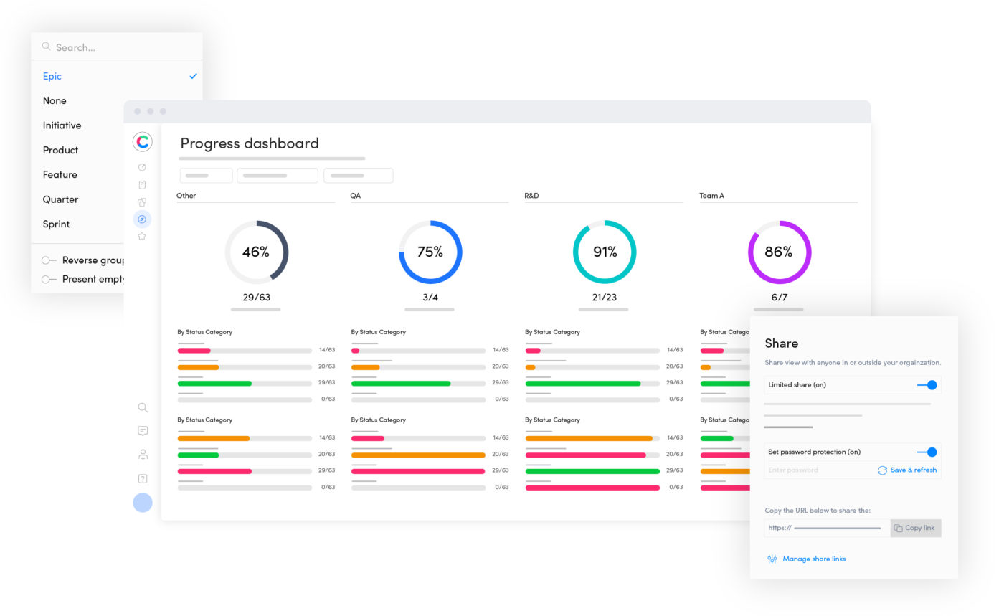The height and width of the screenshot is (616, 1004).
Task: Open Manage share links
Action: click(x=814, y=559)
